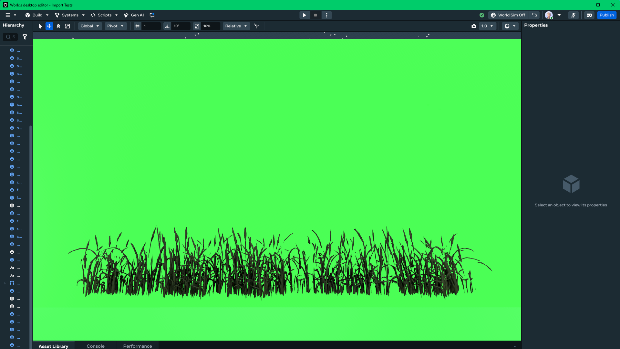Click the camera icon in viewport toolbar
The height and width of the screenshot is (349, 620).
tap(474, 26)
